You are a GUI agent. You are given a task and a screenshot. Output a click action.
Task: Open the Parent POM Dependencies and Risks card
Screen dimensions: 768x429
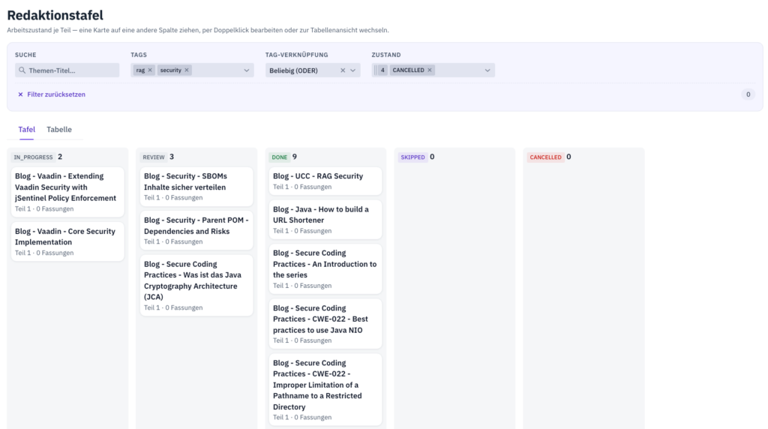[196, 231]
